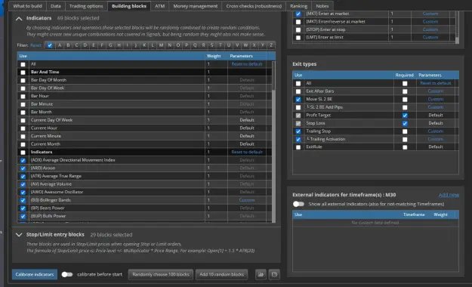472x287 pixels.
Task: Click Reset to default in indicators All row
Action: click(247, 64)
